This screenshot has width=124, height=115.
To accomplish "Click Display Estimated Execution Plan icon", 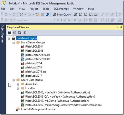I will [x=85, y=20].
